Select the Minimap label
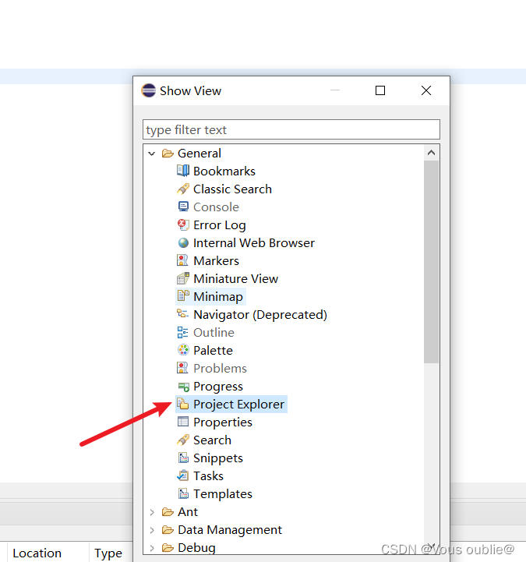Viewport: 526px width, 562px height. tap(218, 297)
